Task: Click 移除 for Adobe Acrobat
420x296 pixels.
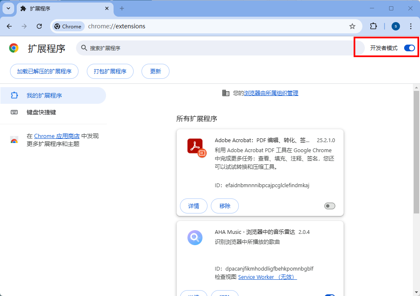Action: 225,206
